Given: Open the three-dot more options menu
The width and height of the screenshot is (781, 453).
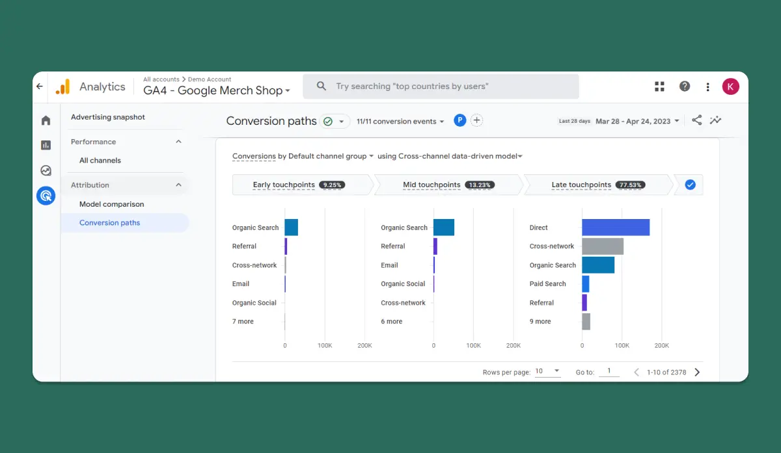Looking at the screenshot, I should [x=707, y=86].
